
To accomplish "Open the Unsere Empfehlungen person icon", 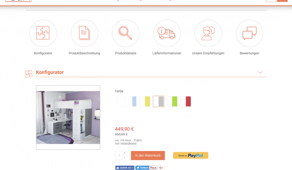I will coord(208,33).
